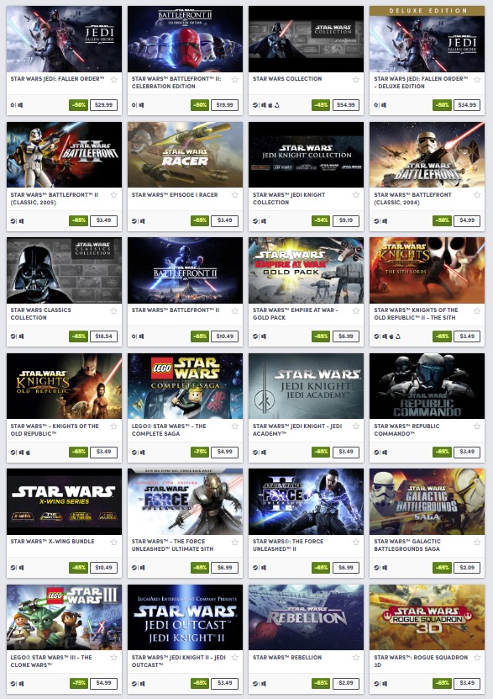Click -75% discount badge on LEGO Complete Saga
Viewport: 493px width, 699px height.
point(200,452)
